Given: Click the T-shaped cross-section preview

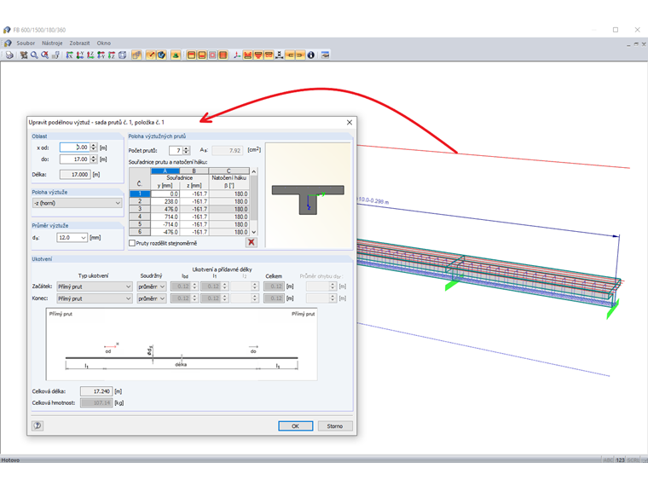Looking at the screenshot, I should (308, 200).
